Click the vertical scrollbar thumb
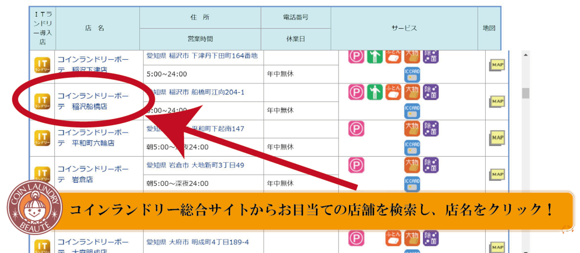This screenshot has width=580, height=253. tap(525, 93)
